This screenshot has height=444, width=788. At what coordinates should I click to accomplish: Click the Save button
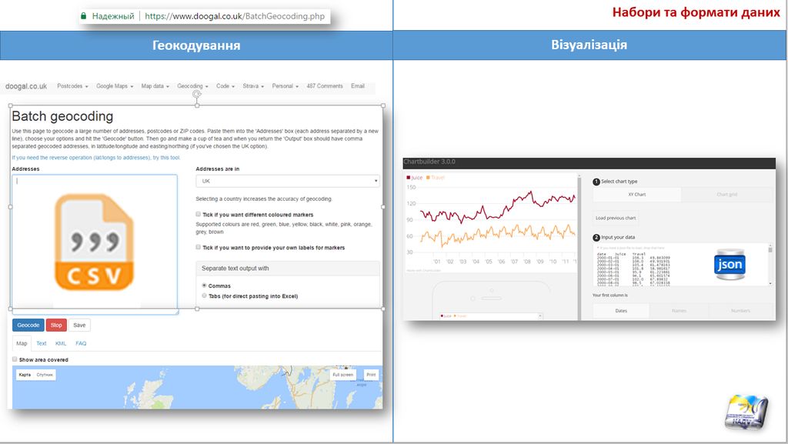[79, 325]
